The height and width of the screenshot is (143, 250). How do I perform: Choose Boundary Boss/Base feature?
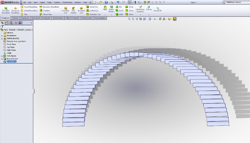tap(49, 7)
